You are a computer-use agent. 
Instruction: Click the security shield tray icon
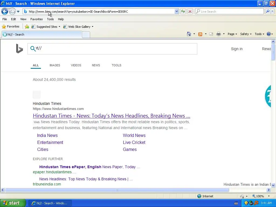tap(246, 203)
